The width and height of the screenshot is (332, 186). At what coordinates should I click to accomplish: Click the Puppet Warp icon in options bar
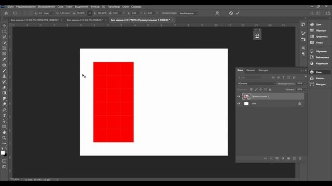coord(217,13)
